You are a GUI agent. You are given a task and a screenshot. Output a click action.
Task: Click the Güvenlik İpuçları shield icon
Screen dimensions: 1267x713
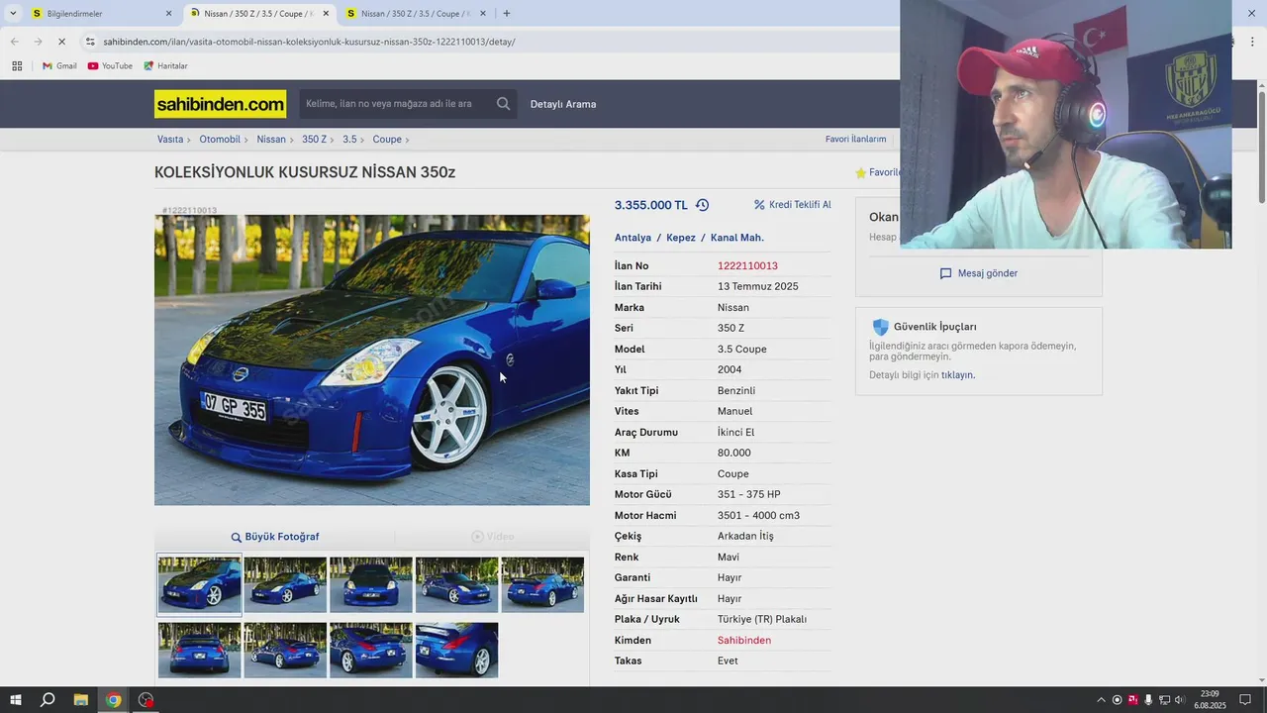pyautogui.click(x=880, y=327)
